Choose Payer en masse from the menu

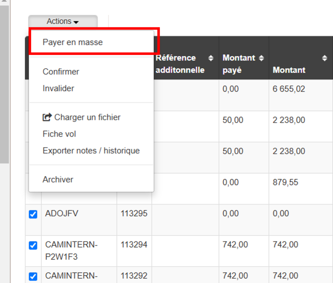pos(73,42)
